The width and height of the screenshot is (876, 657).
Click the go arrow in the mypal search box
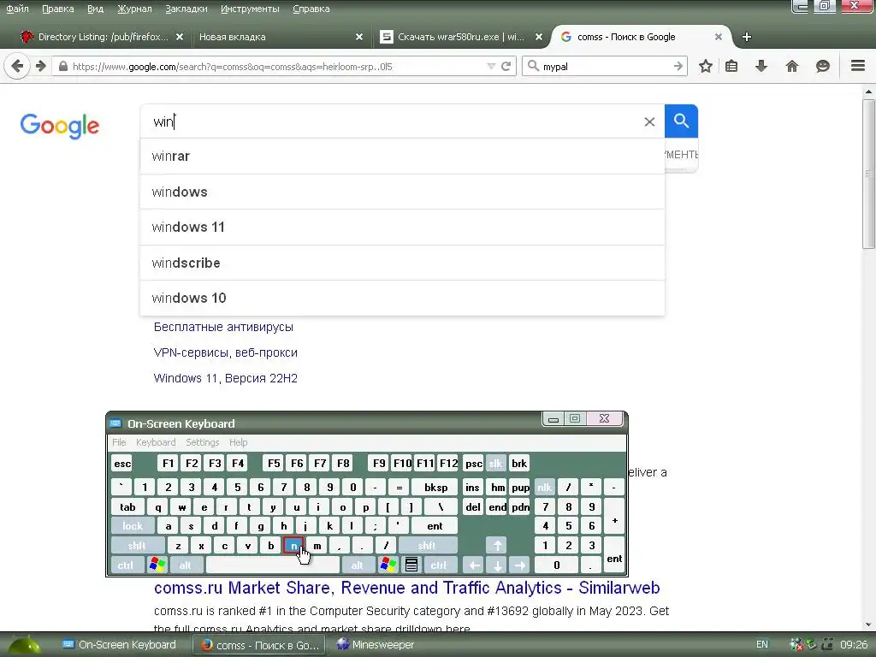click(x=678, y=67)
